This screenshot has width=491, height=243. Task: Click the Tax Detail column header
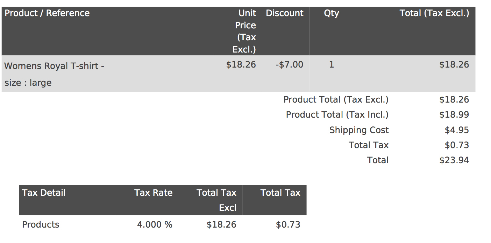44,193
